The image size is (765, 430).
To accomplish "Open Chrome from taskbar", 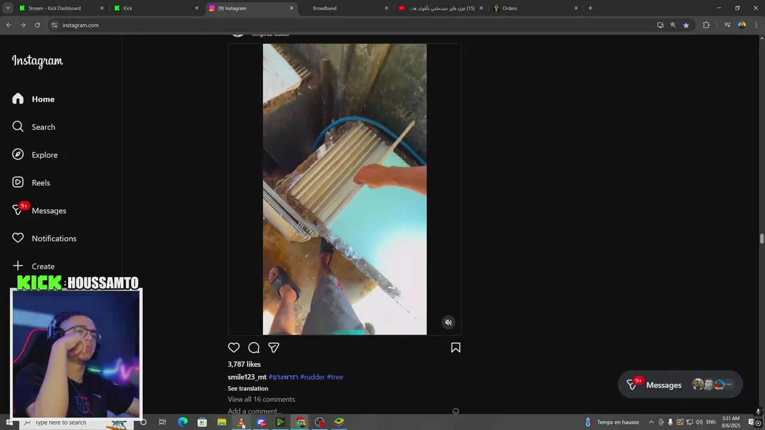I will 300,422.
